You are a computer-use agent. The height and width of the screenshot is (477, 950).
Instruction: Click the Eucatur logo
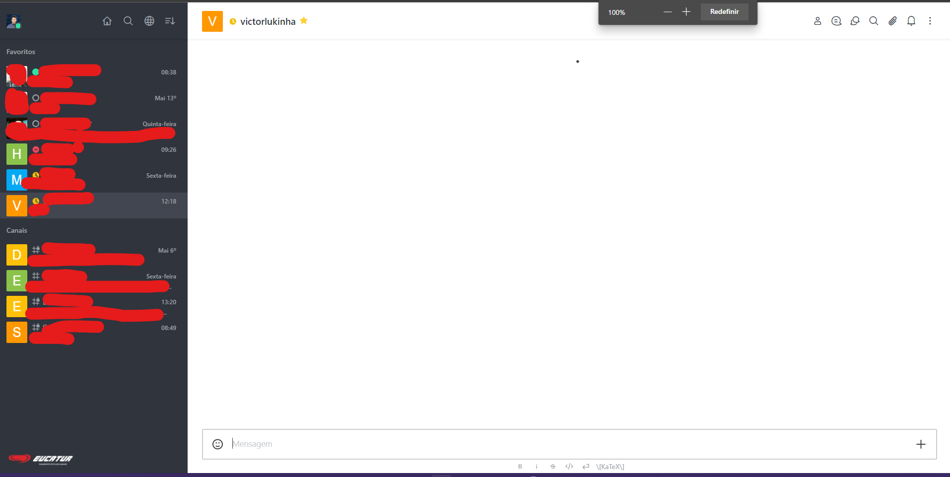pos(40,459)
